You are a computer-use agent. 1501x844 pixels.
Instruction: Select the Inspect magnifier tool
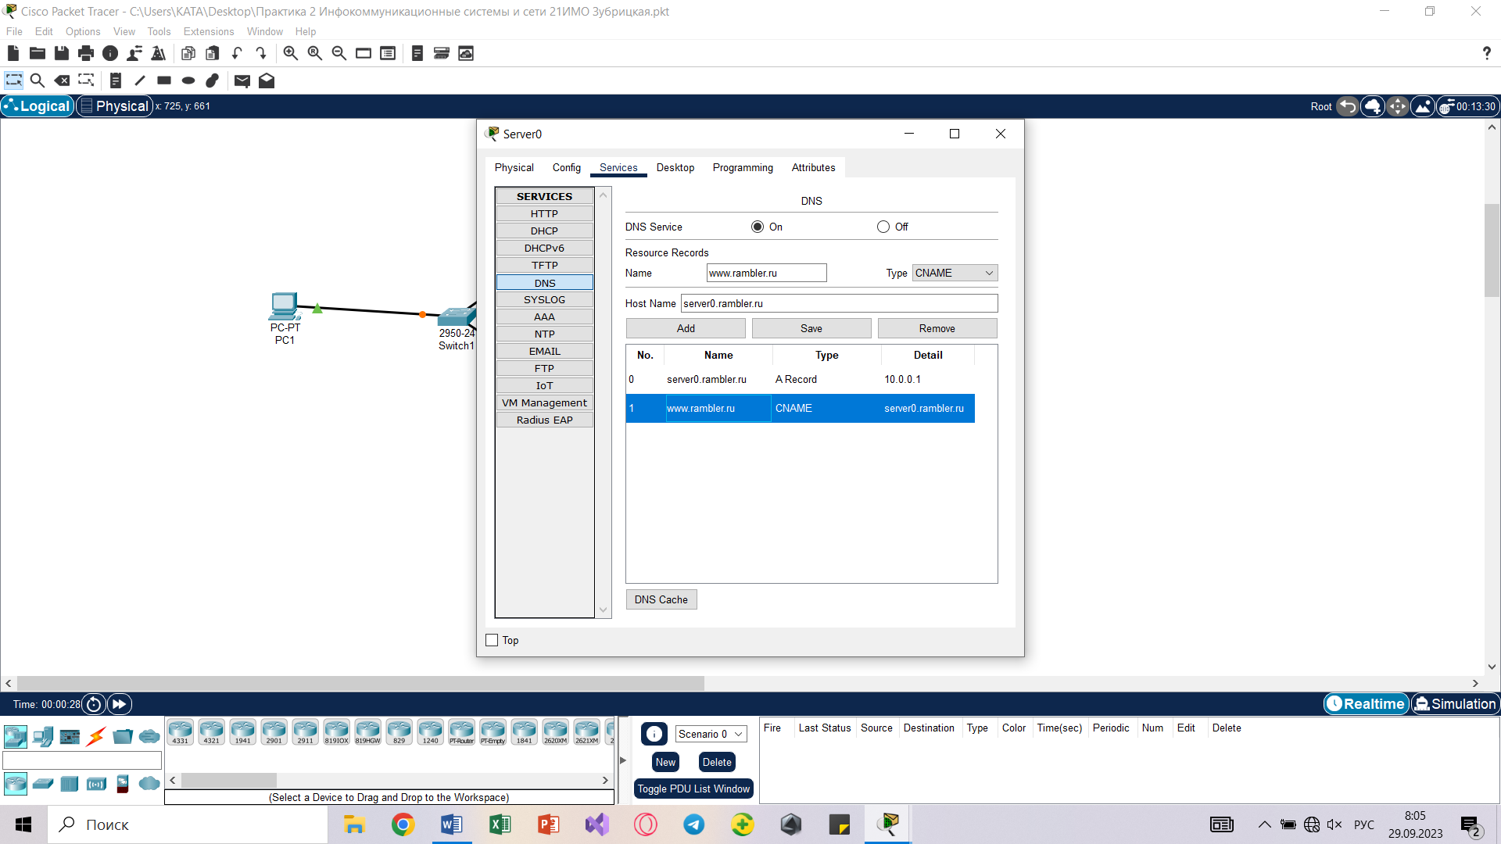click(37, 80)
